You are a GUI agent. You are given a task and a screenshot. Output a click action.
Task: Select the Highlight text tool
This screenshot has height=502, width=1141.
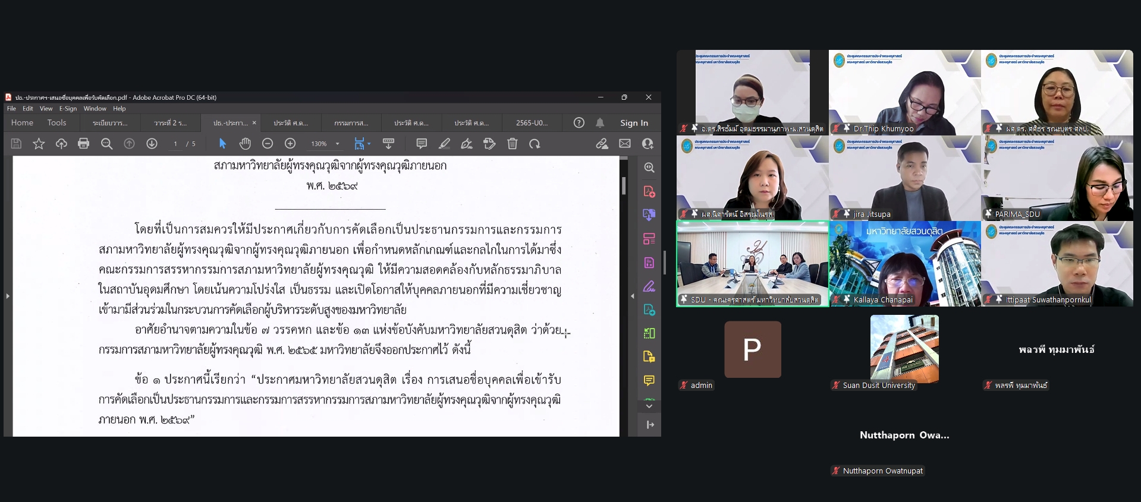[x=444, y=144]
